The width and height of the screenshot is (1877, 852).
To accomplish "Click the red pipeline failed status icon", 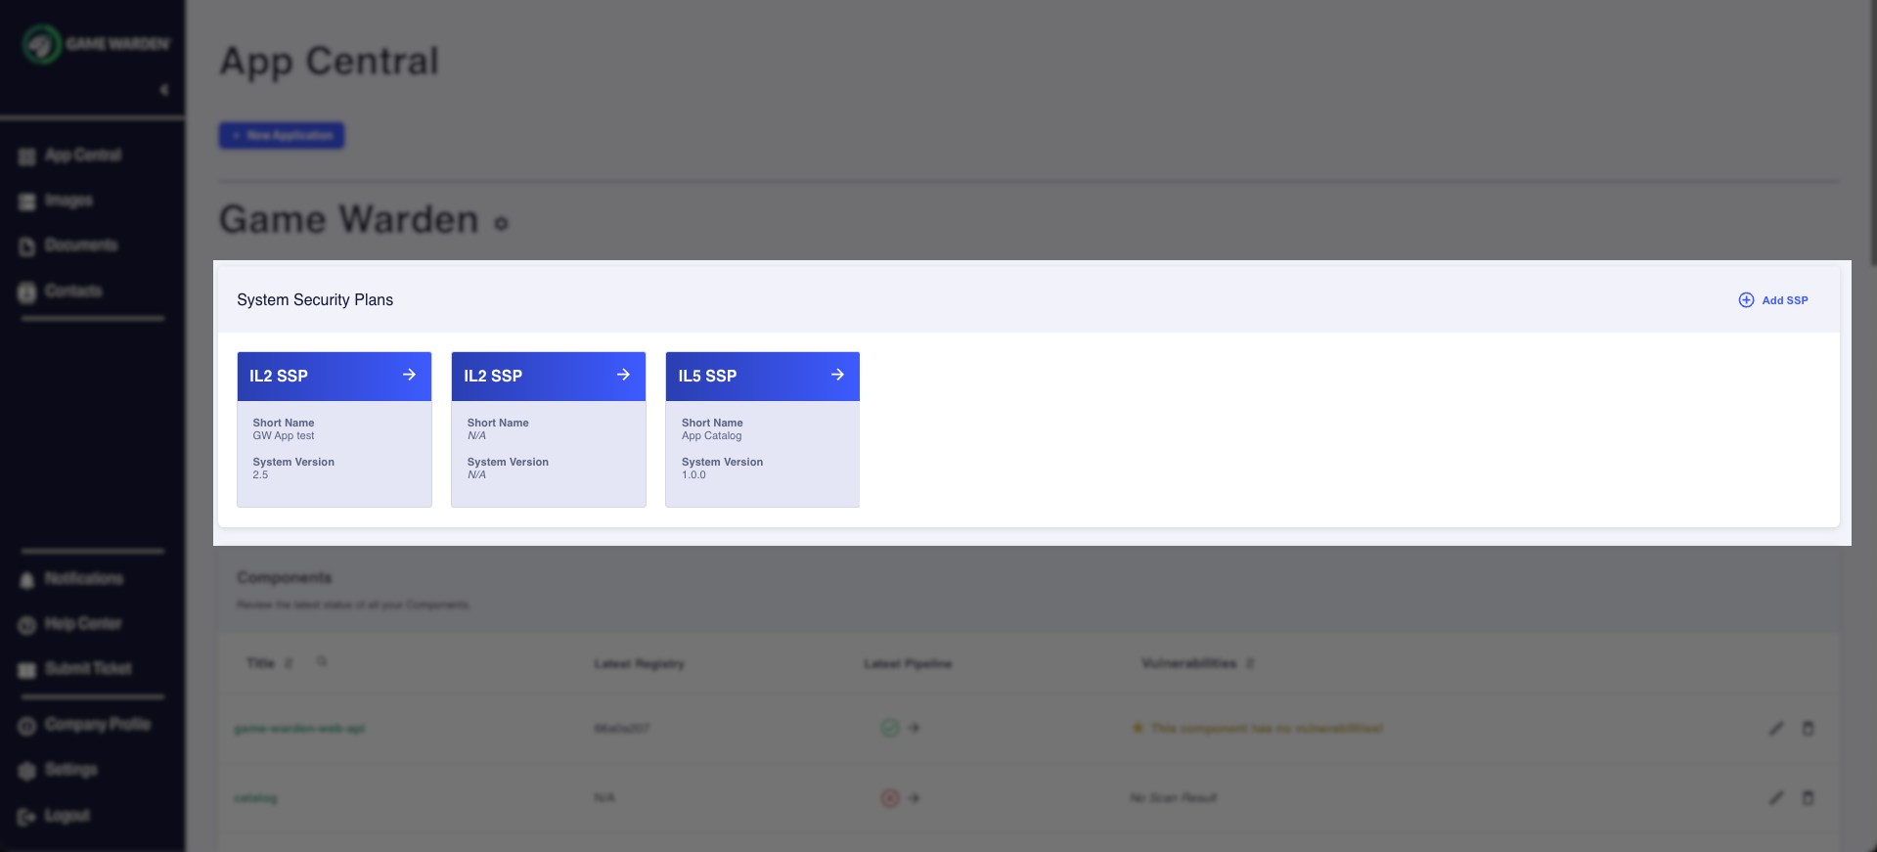I will 890,798.
